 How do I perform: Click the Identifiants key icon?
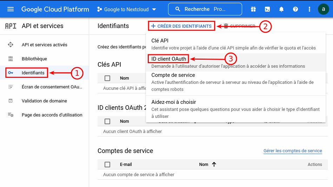(x=11, y=73)
